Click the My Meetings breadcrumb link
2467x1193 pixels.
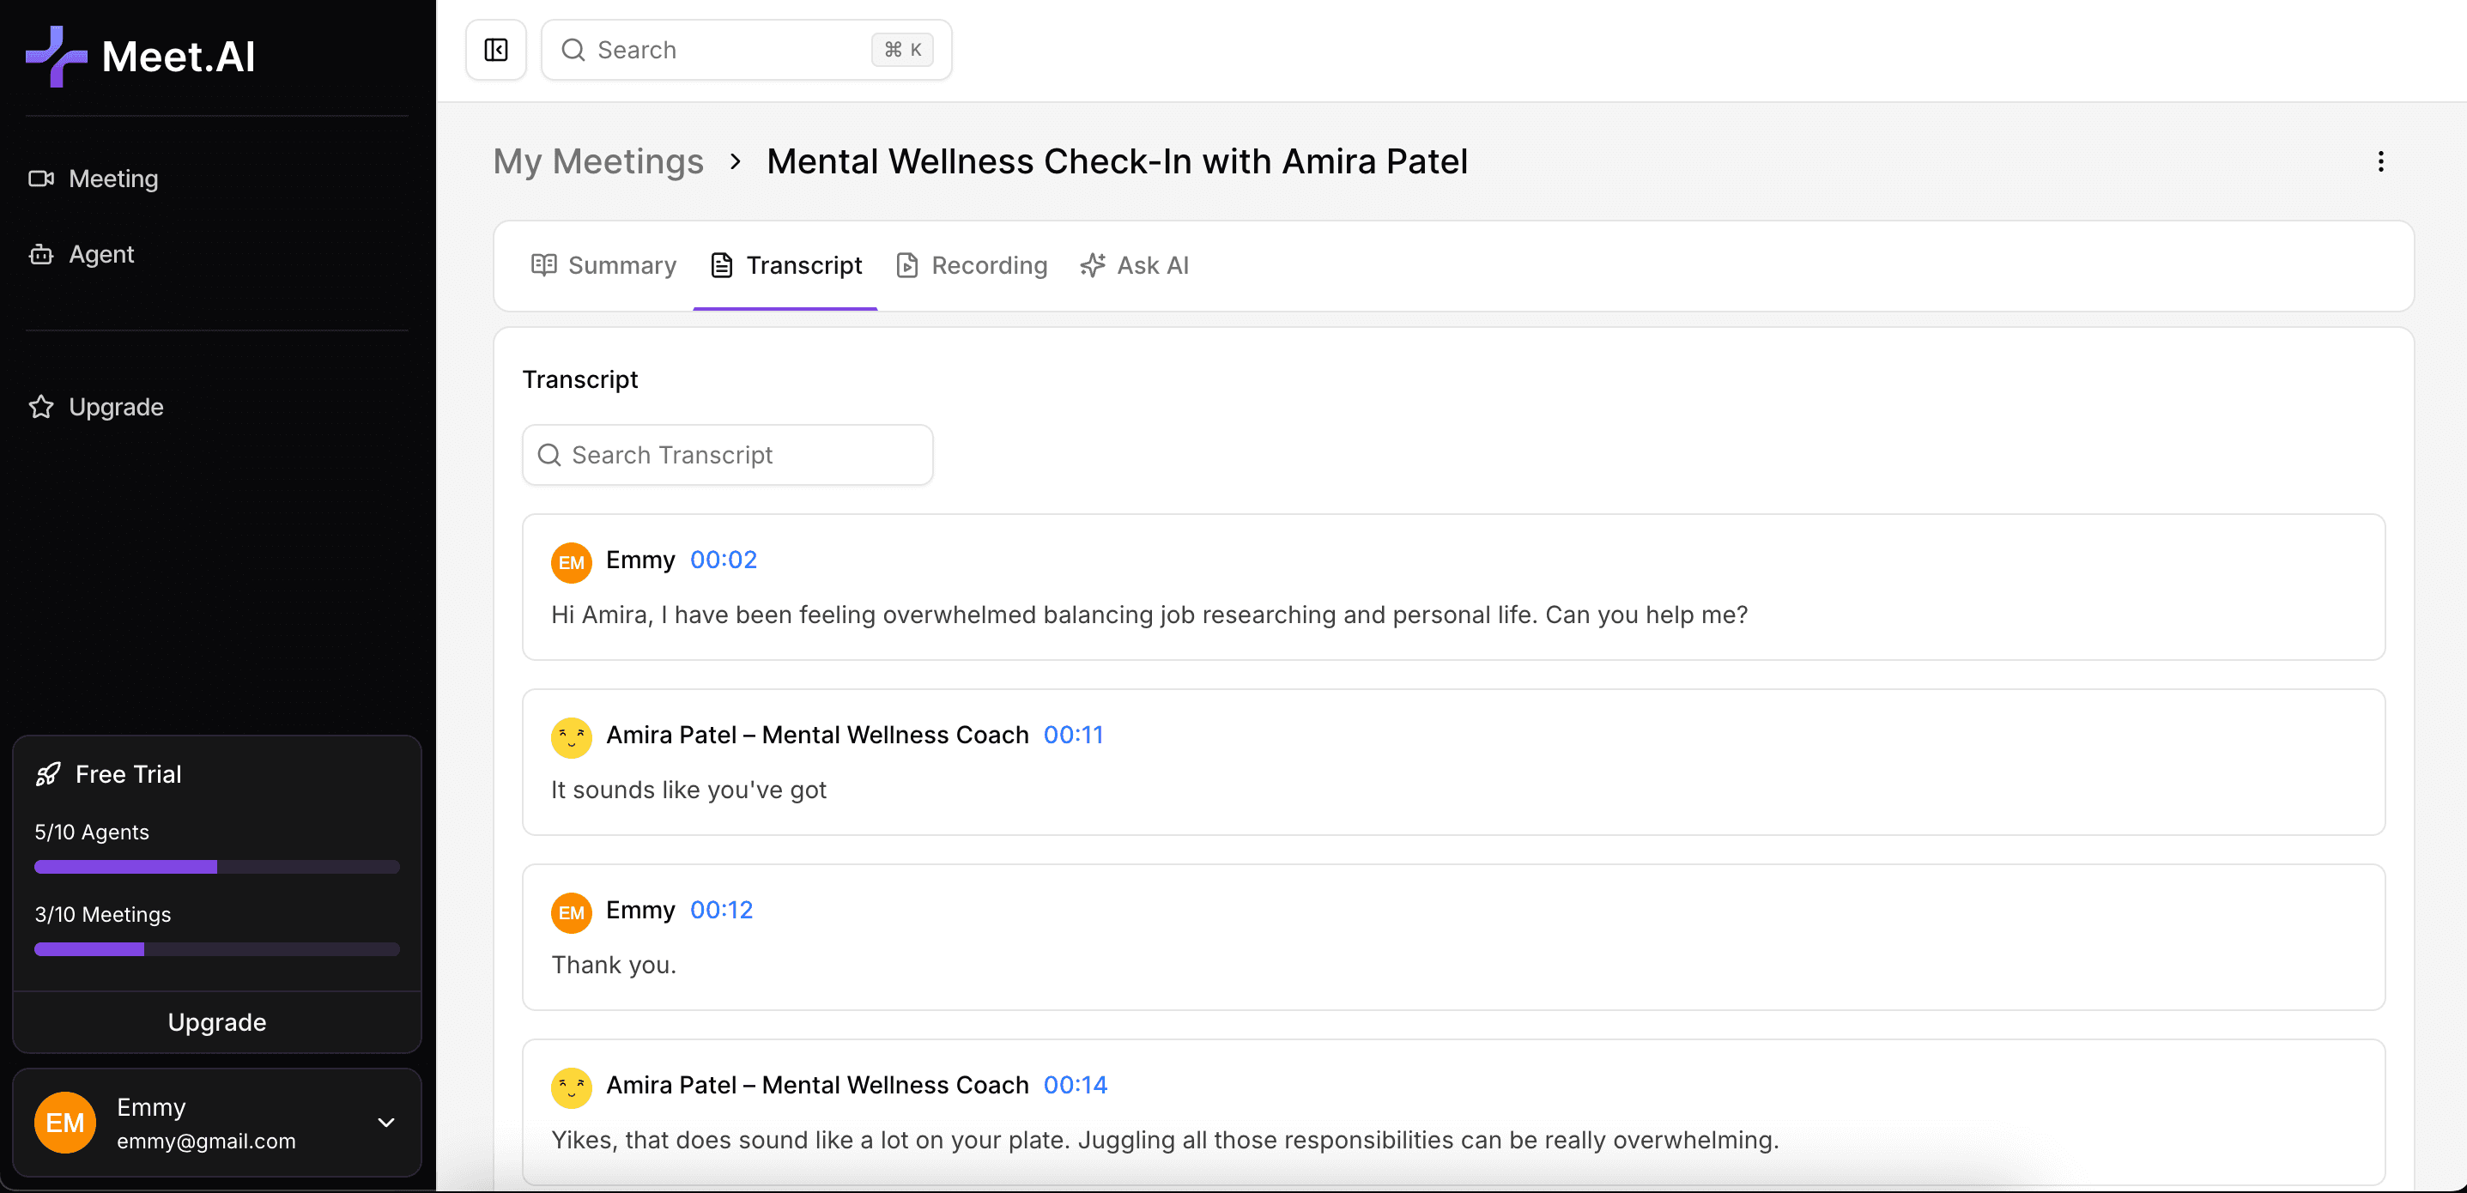[597, 162]
